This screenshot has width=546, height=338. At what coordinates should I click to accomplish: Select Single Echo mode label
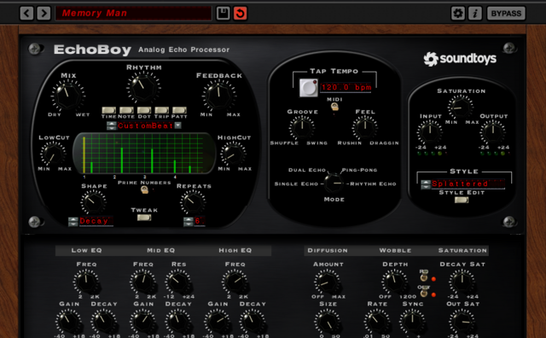tap(296, 184)
